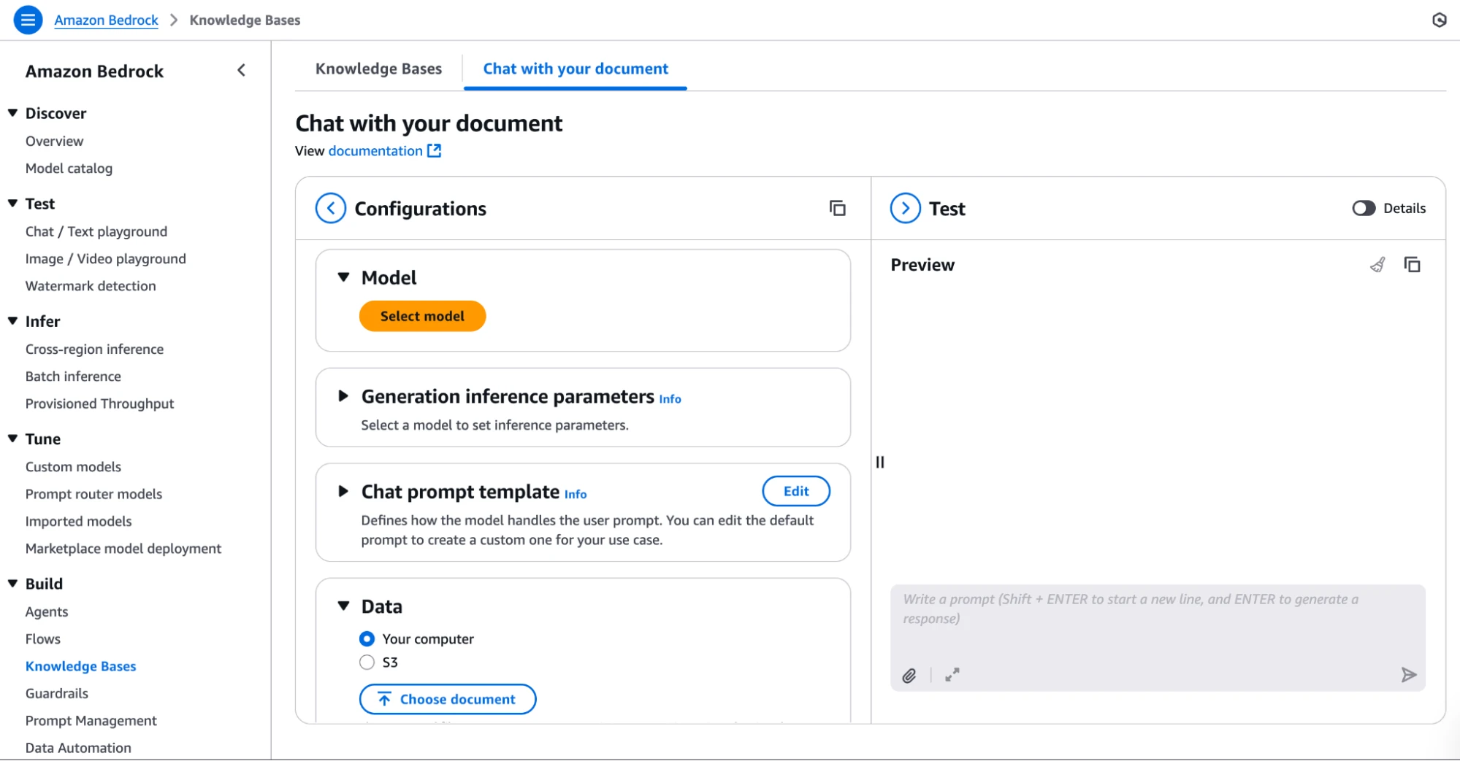Copy the Preview panel content

[1413, 265]
